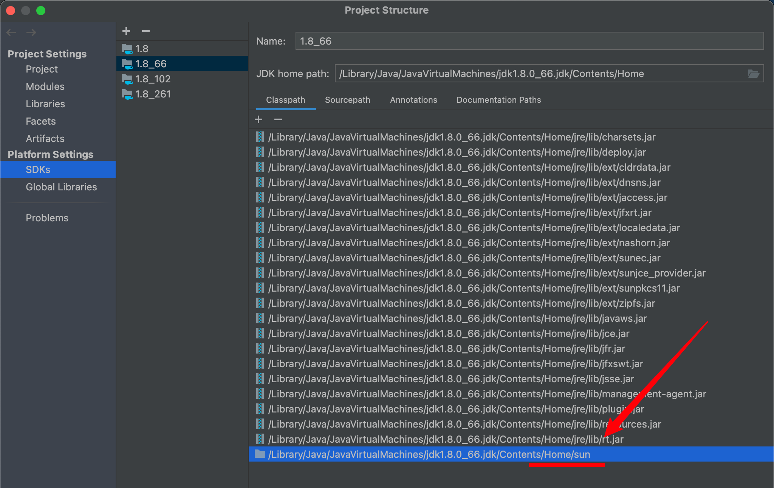Select the 1.8 SDK in the list
The width and height of the screenshot is (774, 488).
[x=142, y=49]
